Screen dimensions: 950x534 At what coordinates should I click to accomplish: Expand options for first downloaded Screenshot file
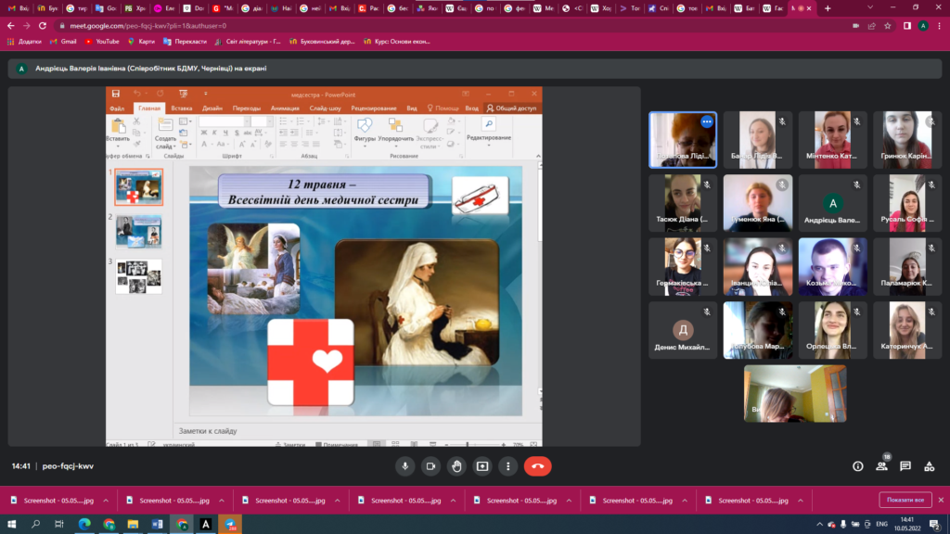click(106, 500)
